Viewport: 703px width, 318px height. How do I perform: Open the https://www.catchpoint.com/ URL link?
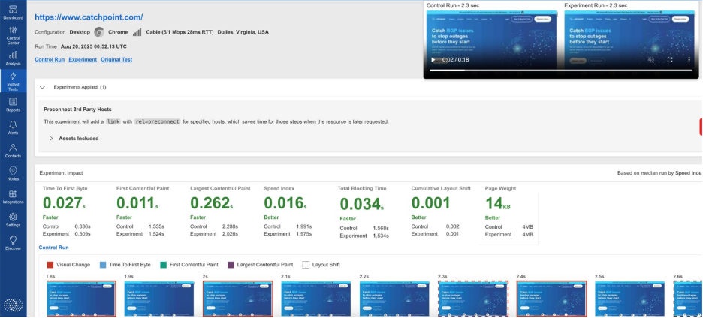tap(89, 17)
